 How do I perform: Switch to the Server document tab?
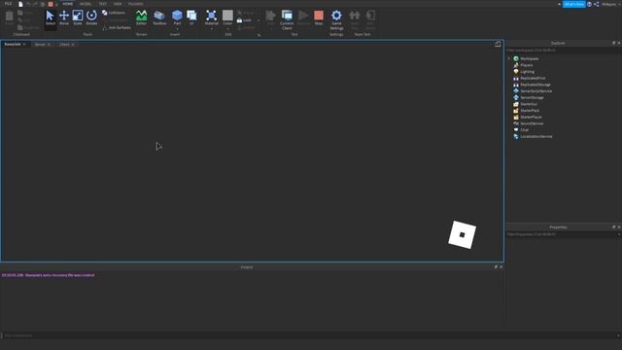[40, 45]
